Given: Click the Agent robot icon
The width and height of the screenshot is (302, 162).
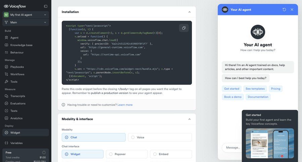Looking at the screenshot, I should tap(6, 38).
